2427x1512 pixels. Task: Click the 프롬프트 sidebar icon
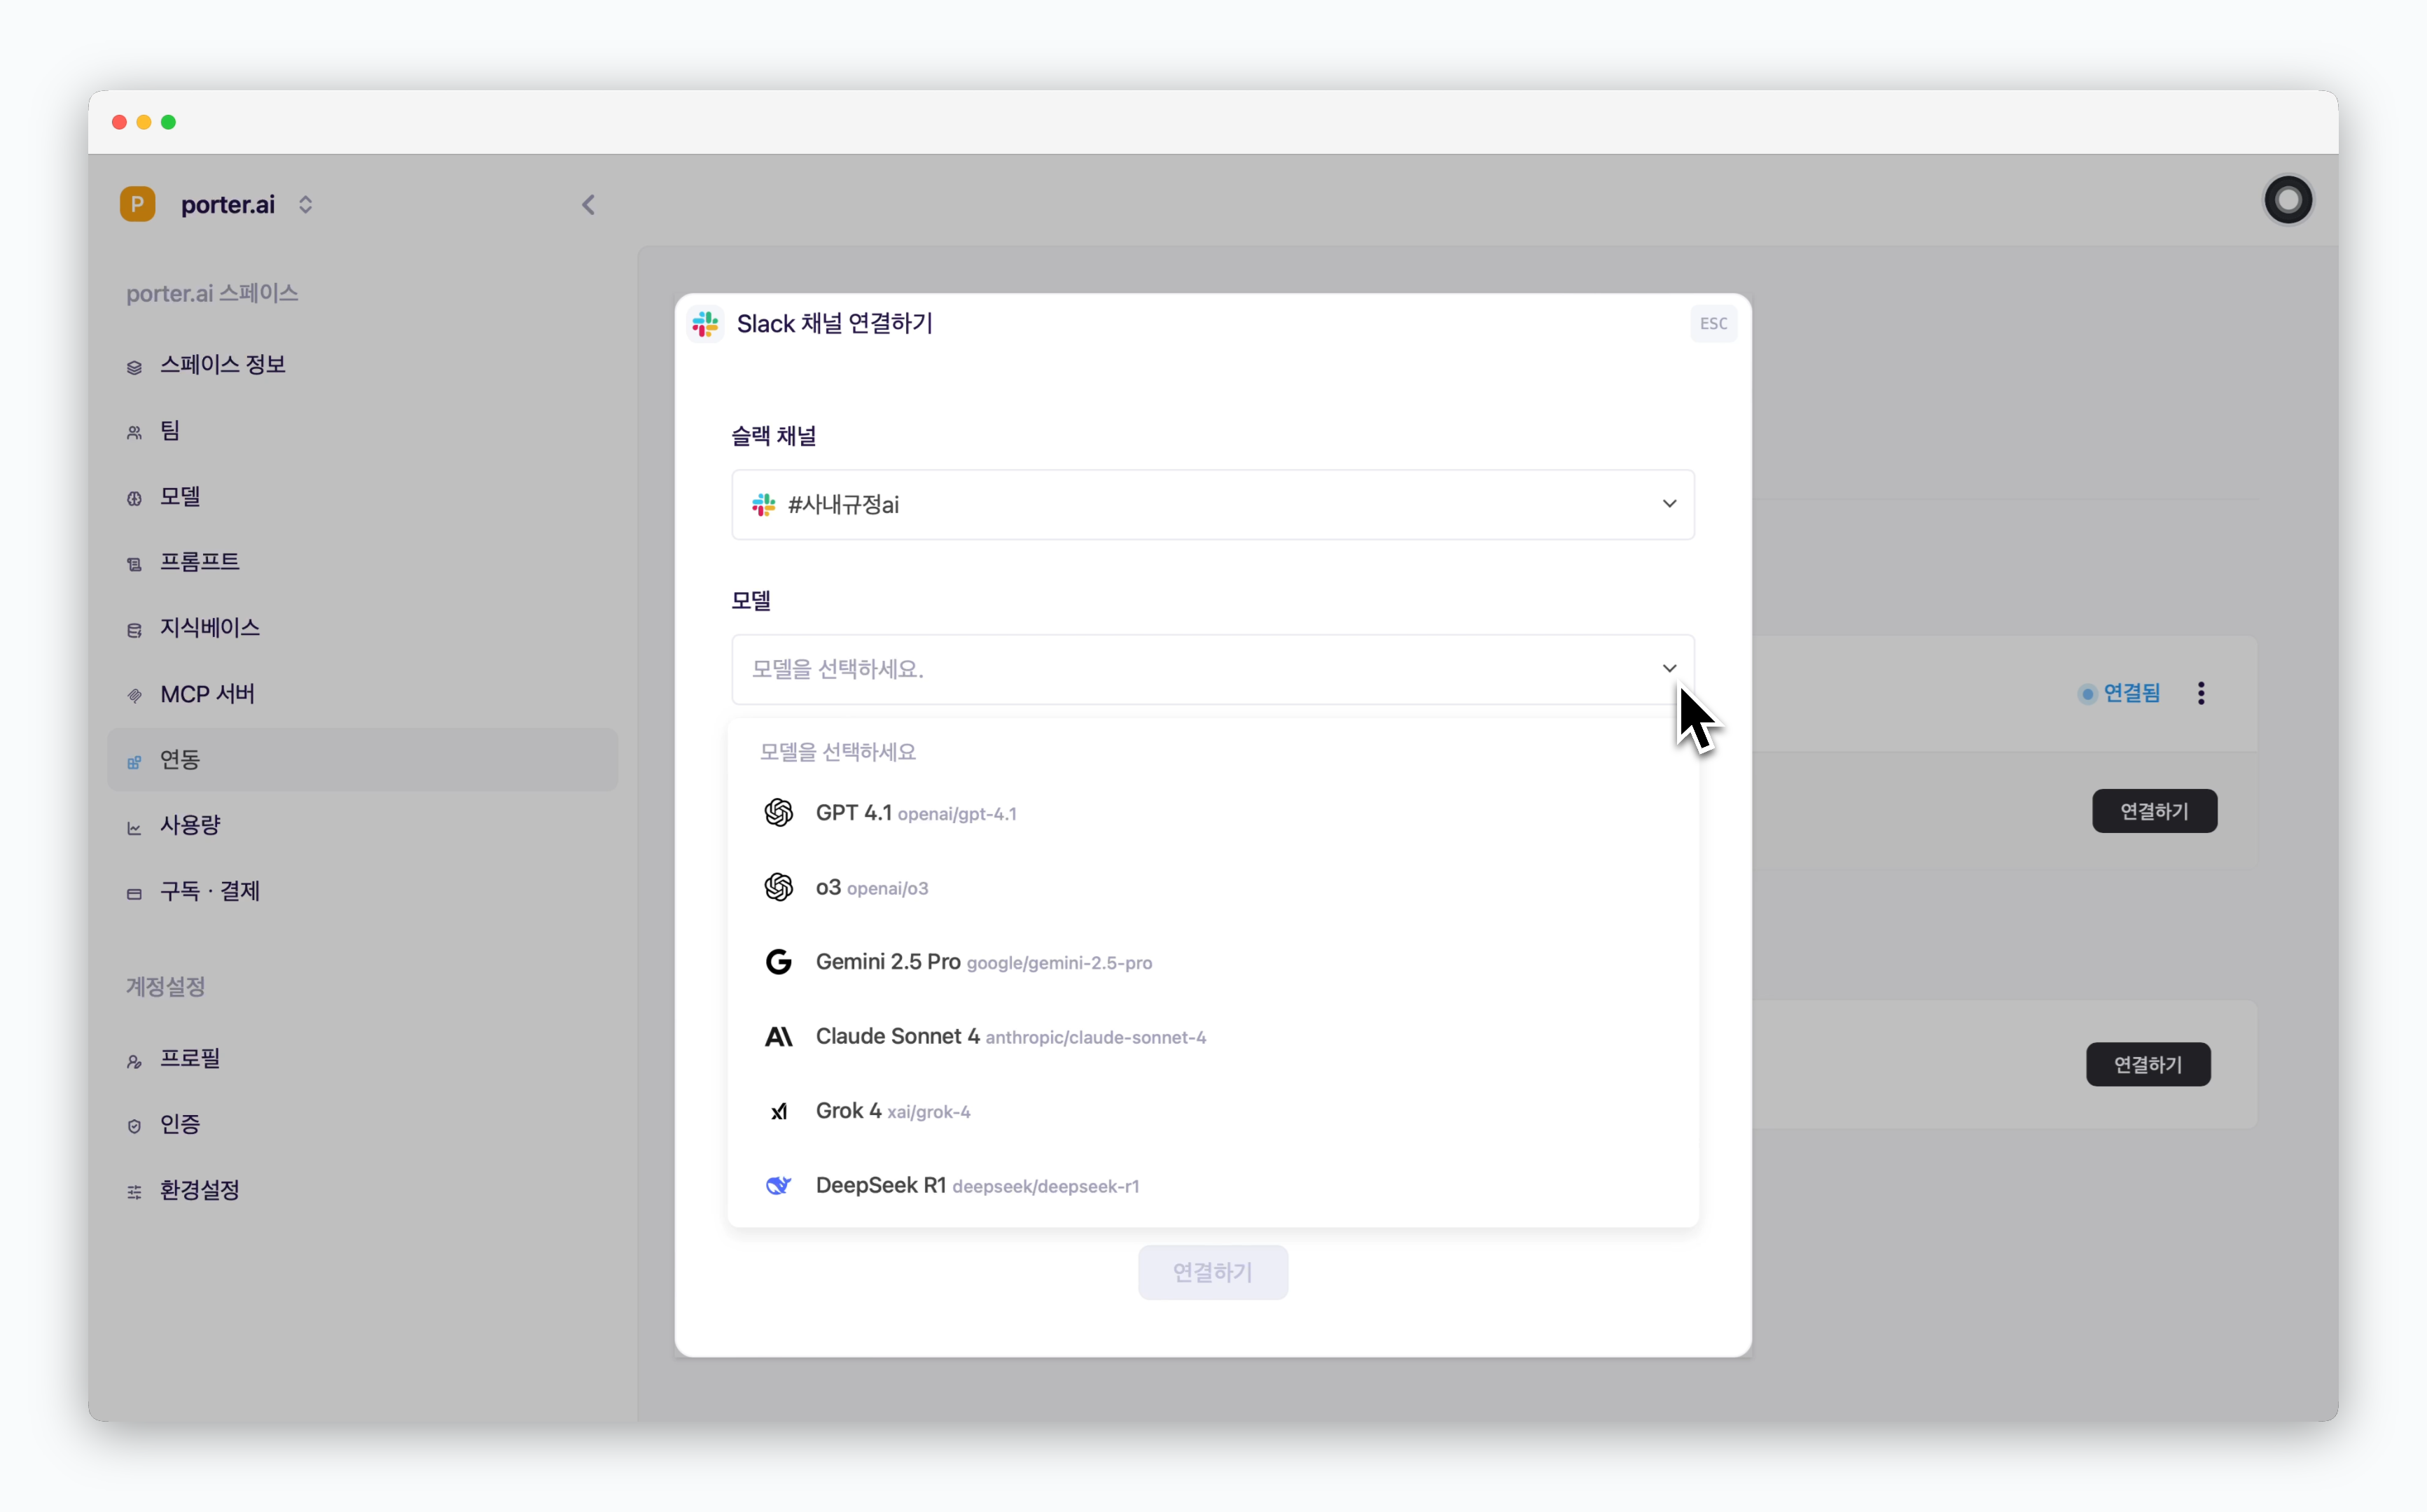click(134, 564)
